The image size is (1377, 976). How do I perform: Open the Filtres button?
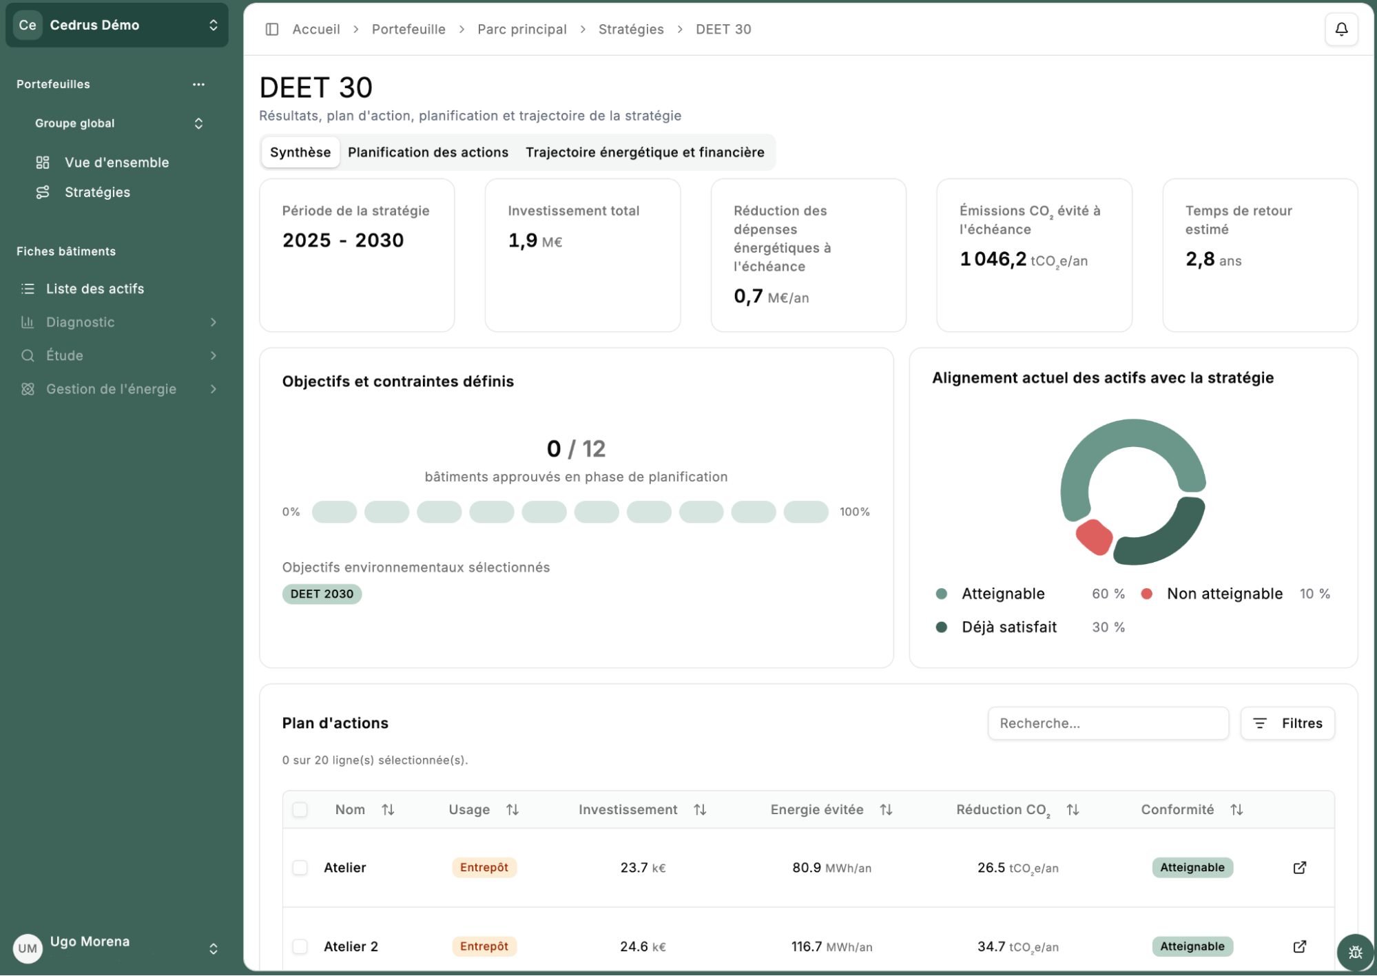tap(1287, 723)
